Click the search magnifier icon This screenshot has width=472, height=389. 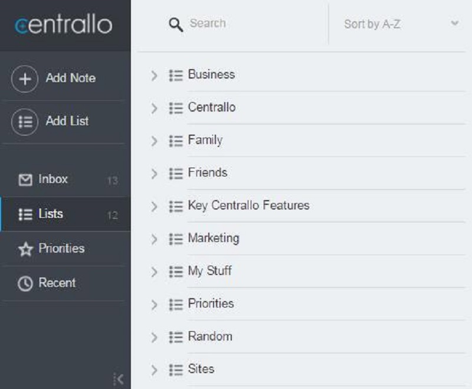click(176, 24)
